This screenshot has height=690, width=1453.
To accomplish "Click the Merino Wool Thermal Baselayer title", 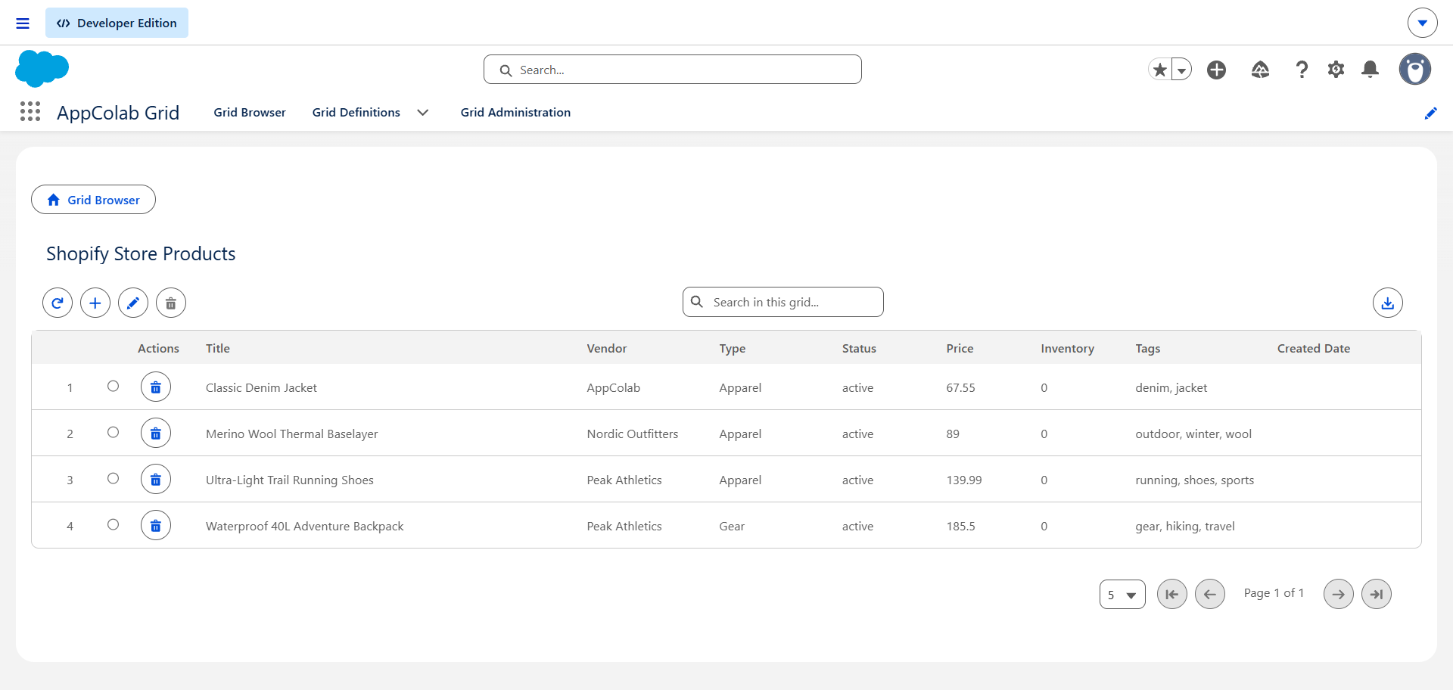I will coord(291,434).
